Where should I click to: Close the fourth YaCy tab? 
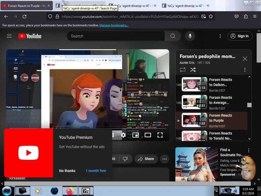(208, 6)
